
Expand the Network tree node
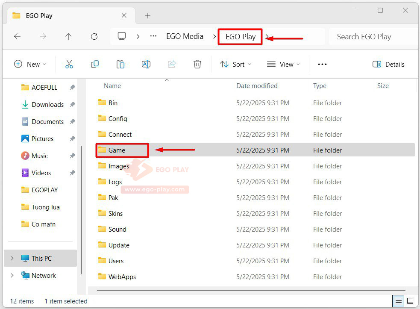click(x=12, y=276)
